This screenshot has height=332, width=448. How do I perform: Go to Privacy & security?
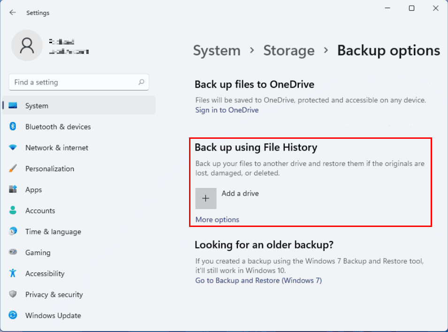coord(54,294)
